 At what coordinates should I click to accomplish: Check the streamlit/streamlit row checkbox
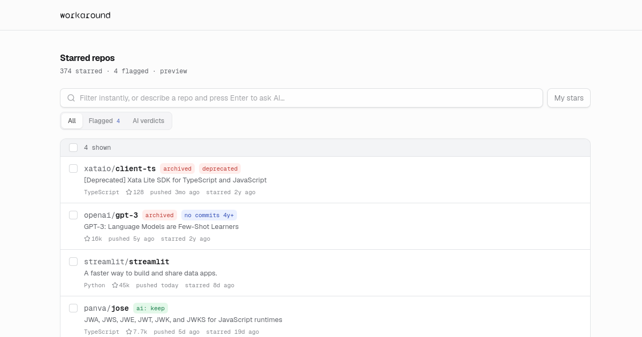[x=73, y=262]
